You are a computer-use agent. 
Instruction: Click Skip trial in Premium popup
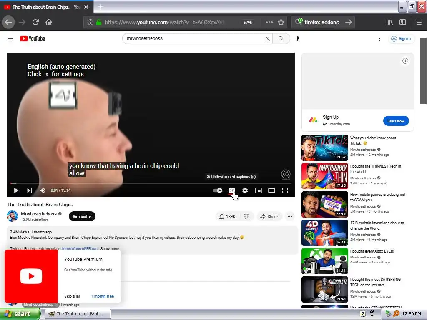click(72, 296)
